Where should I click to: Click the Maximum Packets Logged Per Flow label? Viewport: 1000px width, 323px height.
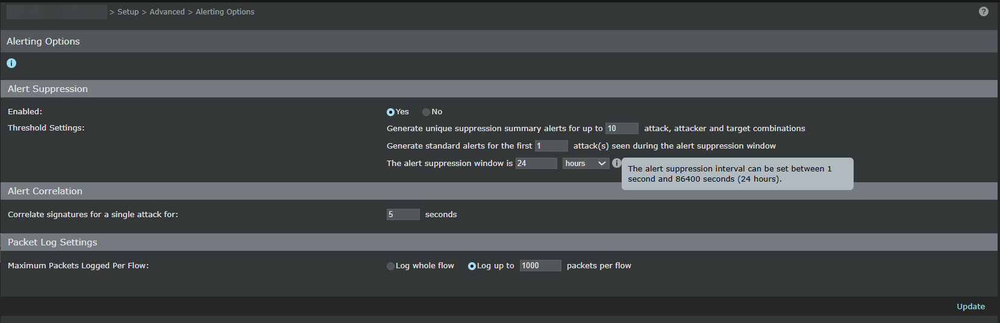(78, 265)
